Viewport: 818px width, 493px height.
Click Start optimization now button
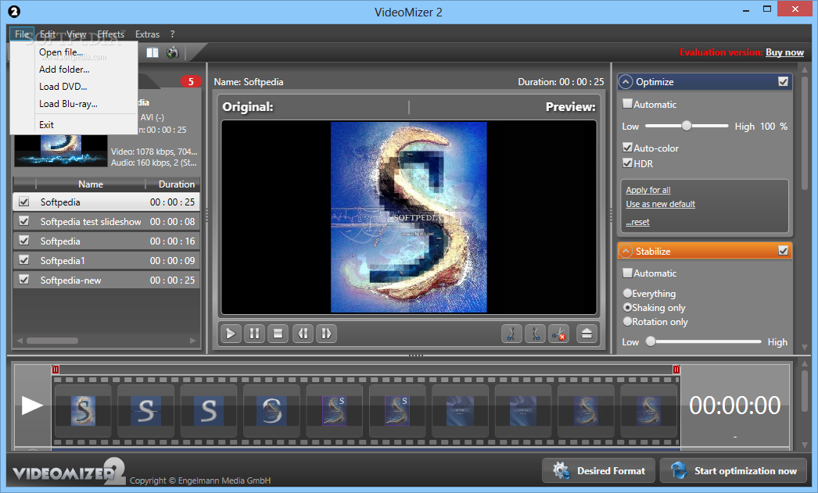click(734, 470)
